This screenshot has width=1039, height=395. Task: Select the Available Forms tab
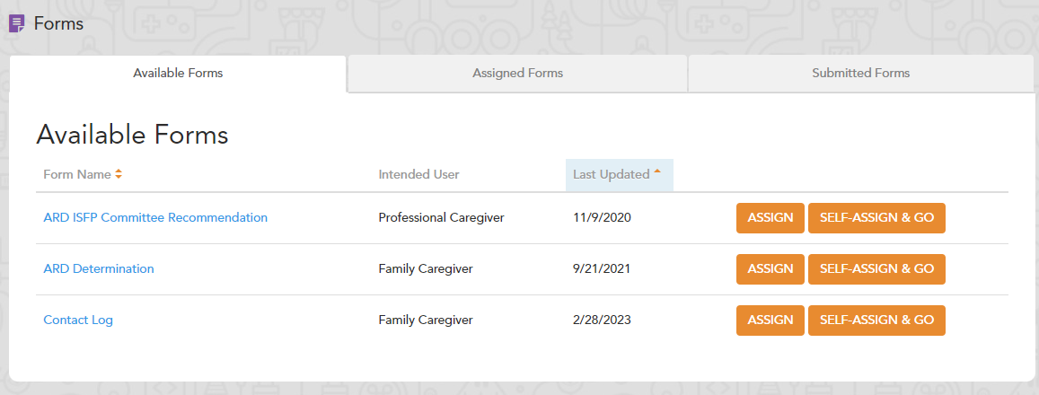click(x=178, y=74)
